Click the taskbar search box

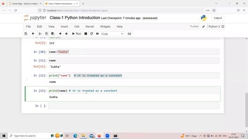coord(36,136)
